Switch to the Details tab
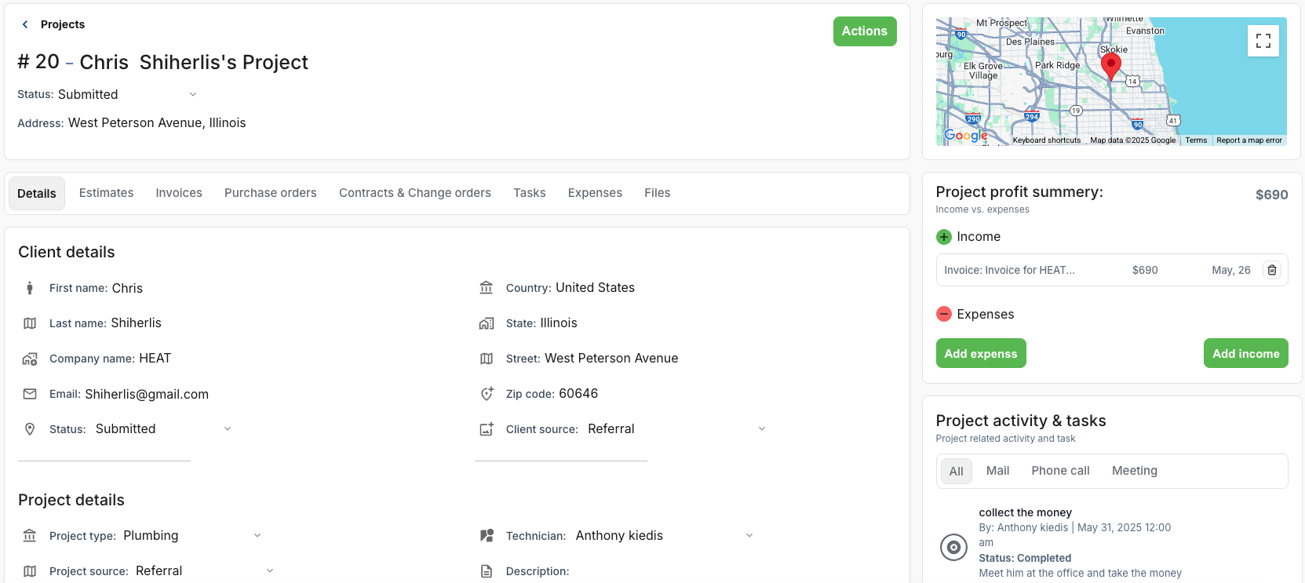The height and width of the screenshot is (583, 1305). pos(37,193)
